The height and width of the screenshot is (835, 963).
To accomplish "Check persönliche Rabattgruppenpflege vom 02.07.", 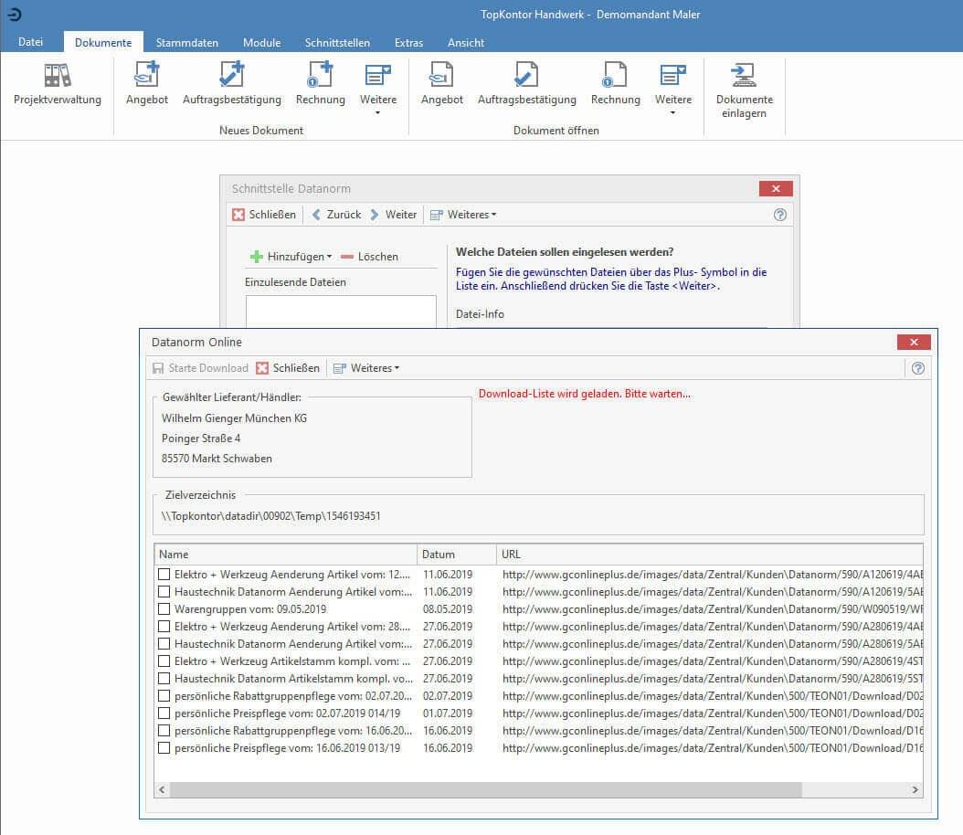I will click(x=164, y=695).
